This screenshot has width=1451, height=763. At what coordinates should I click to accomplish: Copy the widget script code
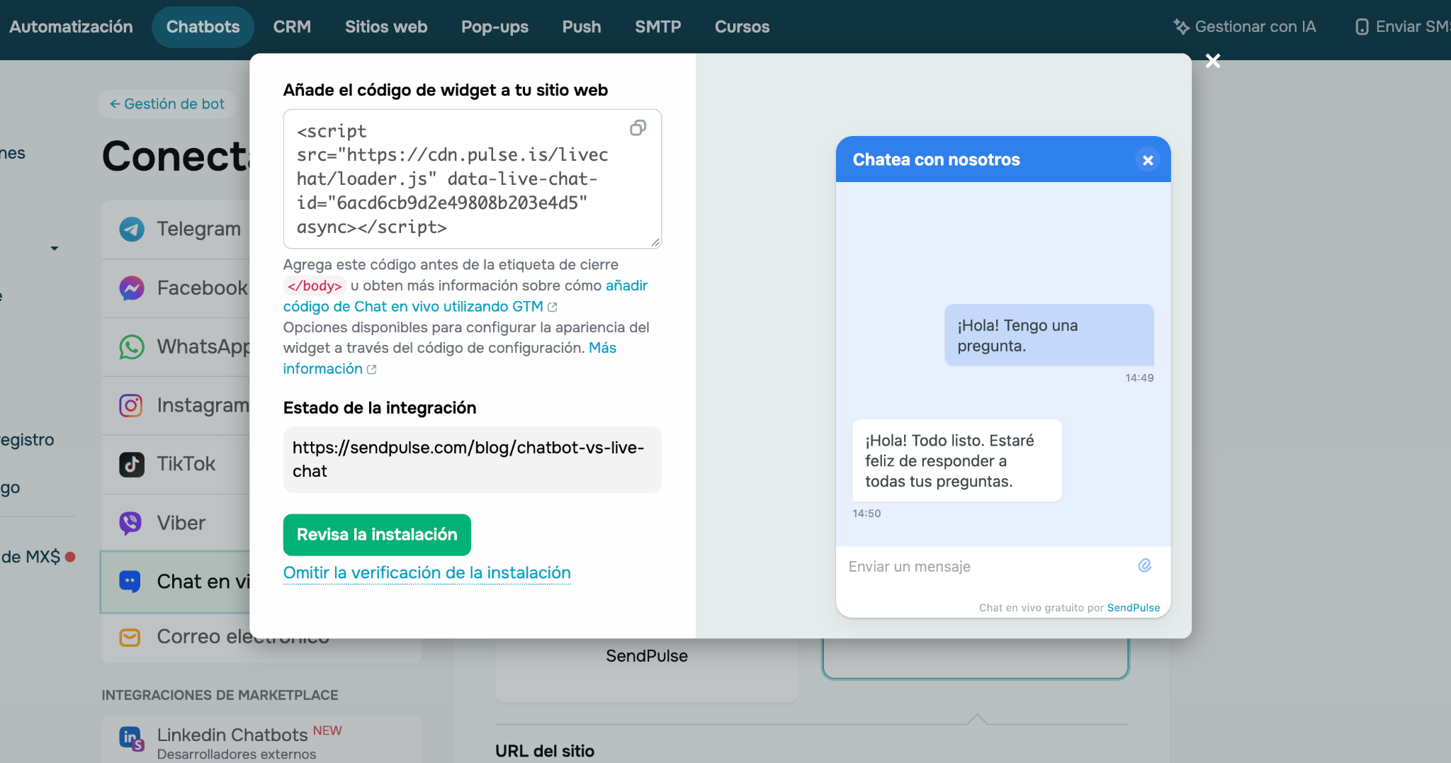(638, 128)
